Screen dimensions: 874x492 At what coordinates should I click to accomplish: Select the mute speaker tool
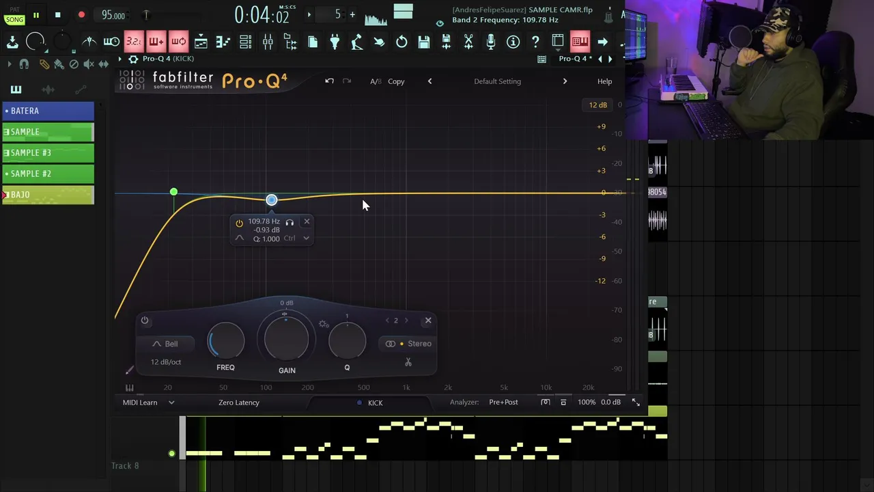click(88, 64)
